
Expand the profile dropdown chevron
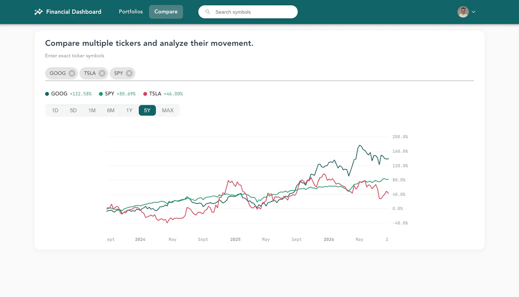474,12
